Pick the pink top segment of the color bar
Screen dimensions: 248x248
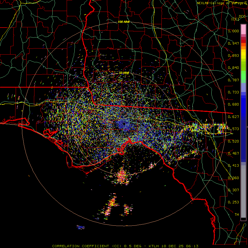(243, 29)
